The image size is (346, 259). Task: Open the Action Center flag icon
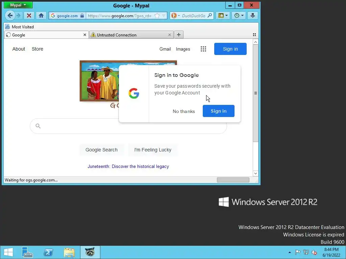298,252
